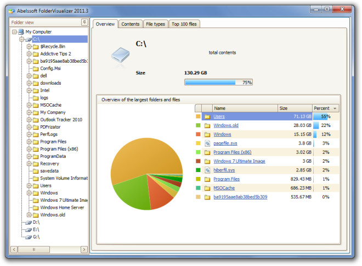362x266 pixels.
Task: Select the Recovery folder in tree
Action: (x=49, y=164)
